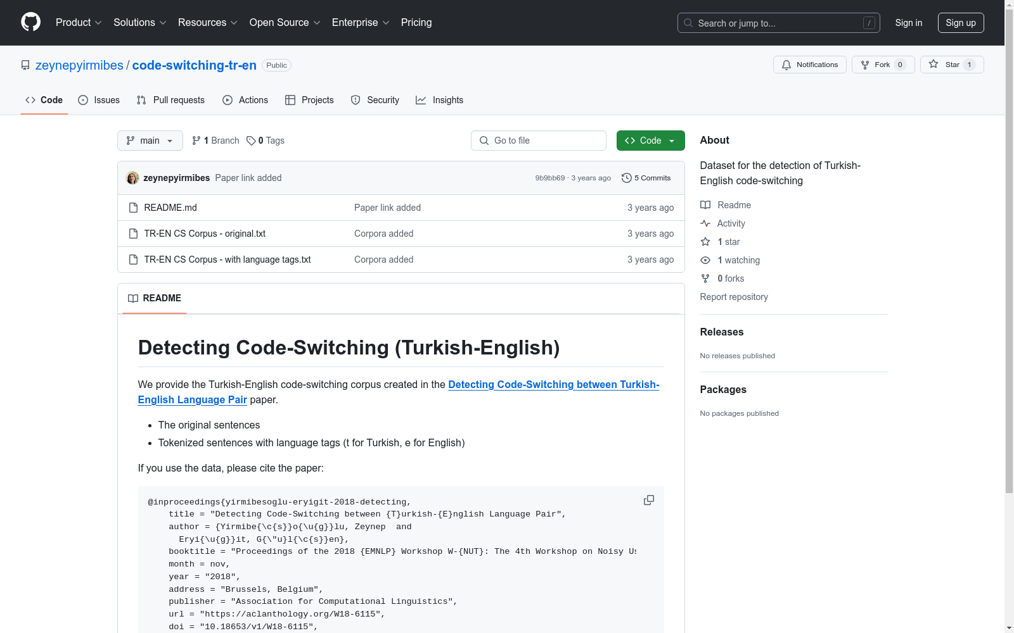Image resolution: width=1014 pixels, height=633 pixels.
Task: Copy the BibTeX citation code
Action: click(x=649, y=500)
